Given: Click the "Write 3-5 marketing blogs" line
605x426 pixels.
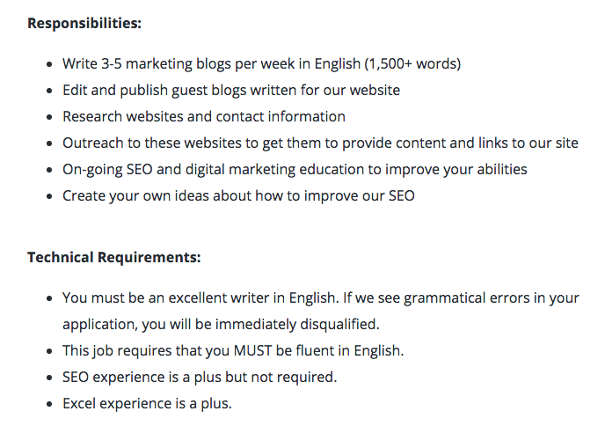Looking at the screenshot, I should (149, 64).
